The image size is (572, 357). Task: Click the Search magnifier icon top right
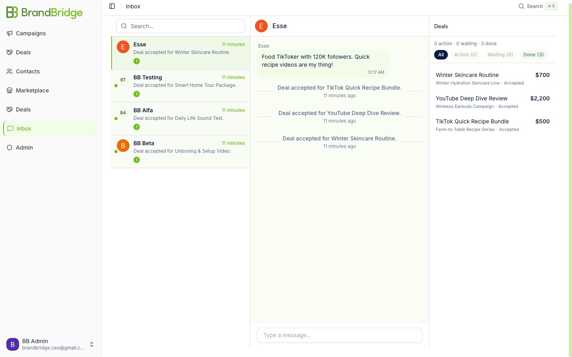[521, 6]
